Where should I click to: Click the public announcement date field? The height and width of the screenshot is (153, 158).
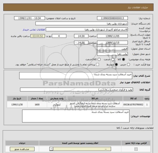click(x=30, y=18)
